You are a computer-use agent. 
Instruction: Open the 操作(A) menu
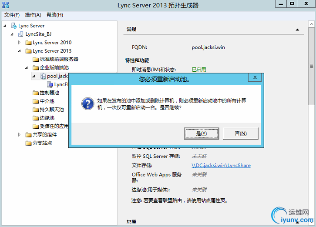(x=33, y=15)
